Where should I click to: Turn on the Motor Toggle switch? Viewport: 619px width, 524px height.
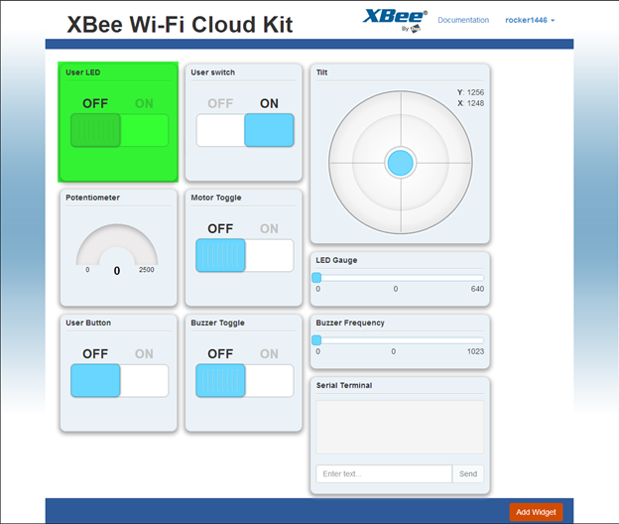click(x=245, y=255)
